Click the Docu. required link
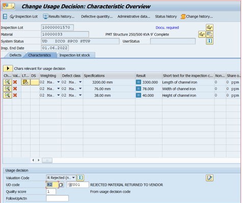 [167, 27]
